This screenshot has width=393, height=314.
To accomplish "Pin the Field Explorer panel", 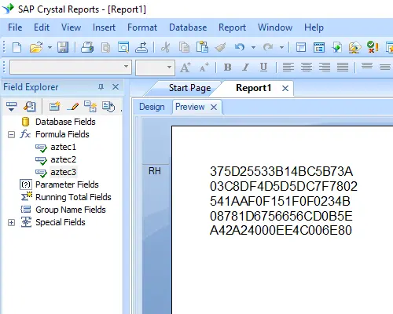I will [x=101, y=87].
